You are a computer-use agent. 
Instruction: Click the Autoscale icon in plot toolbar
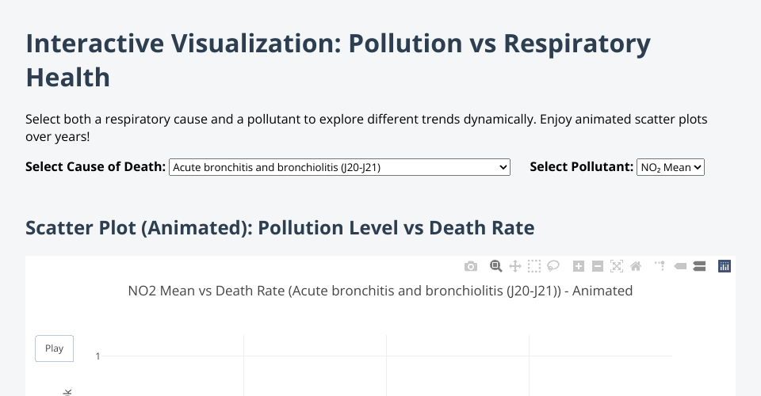617,267
